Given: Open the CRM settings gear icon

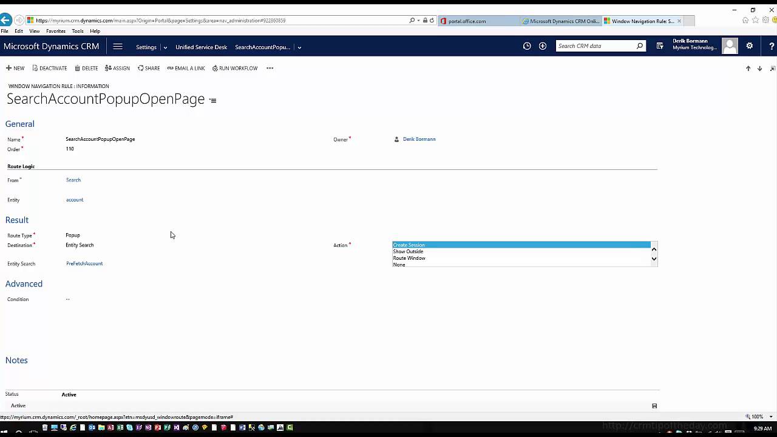Looking at the screenshot, I should 750,46.
